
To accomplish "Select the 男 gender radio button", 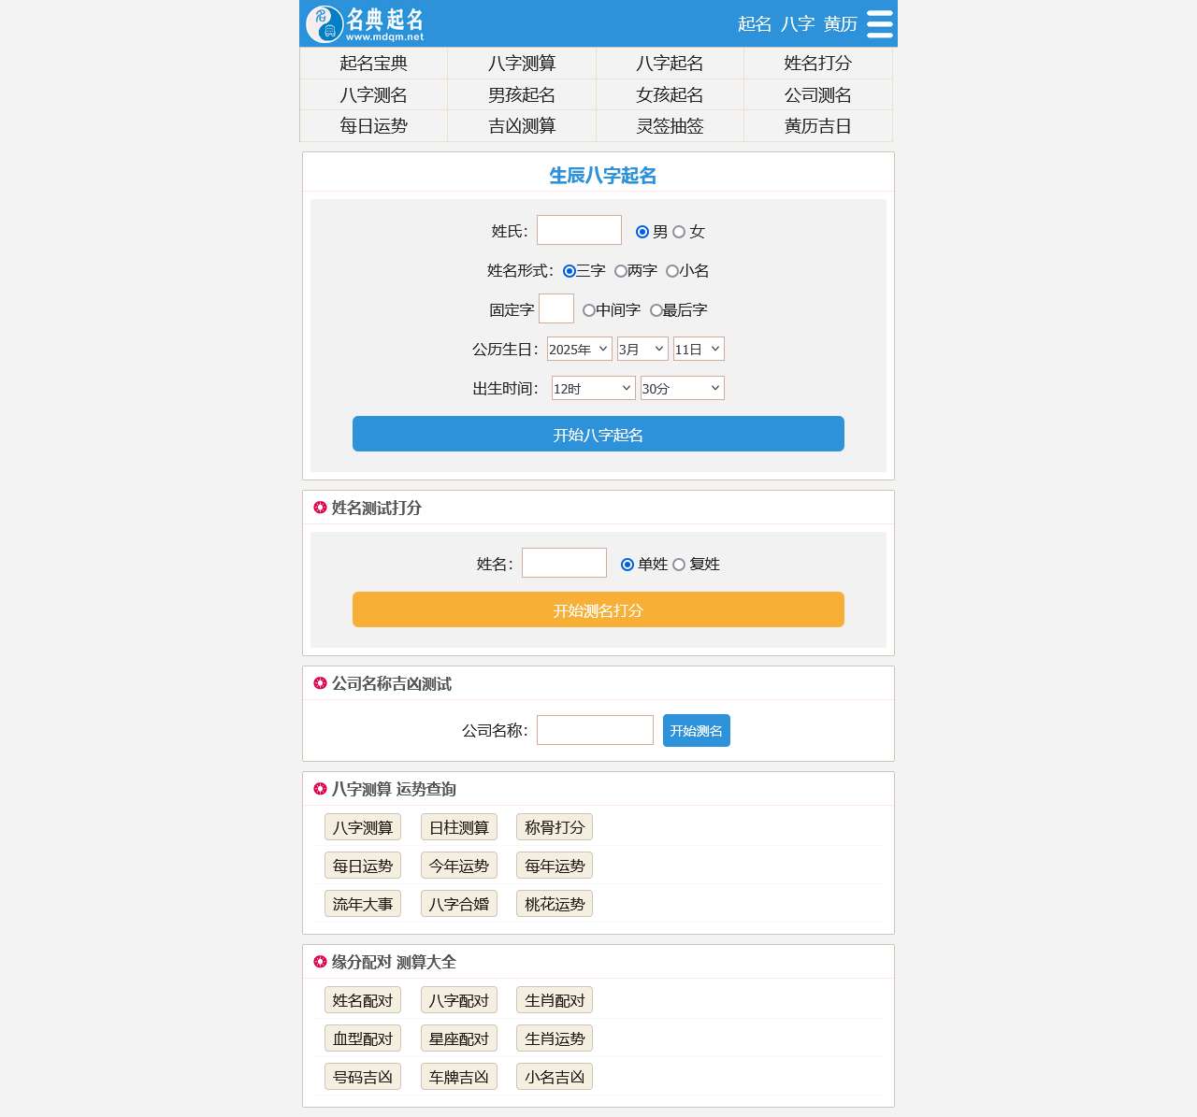I will (x=642, y=232).
